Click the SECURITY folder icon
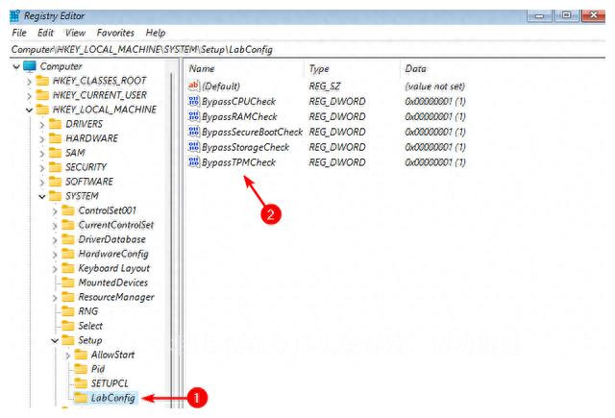This screenshot has width=615, height=418. [x=56, y=167]
